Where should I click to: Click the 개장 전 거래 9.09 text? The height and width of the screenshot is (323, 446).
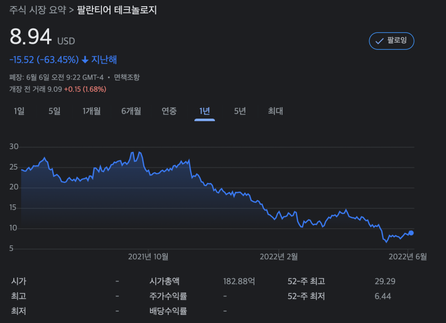pos(36,89)
